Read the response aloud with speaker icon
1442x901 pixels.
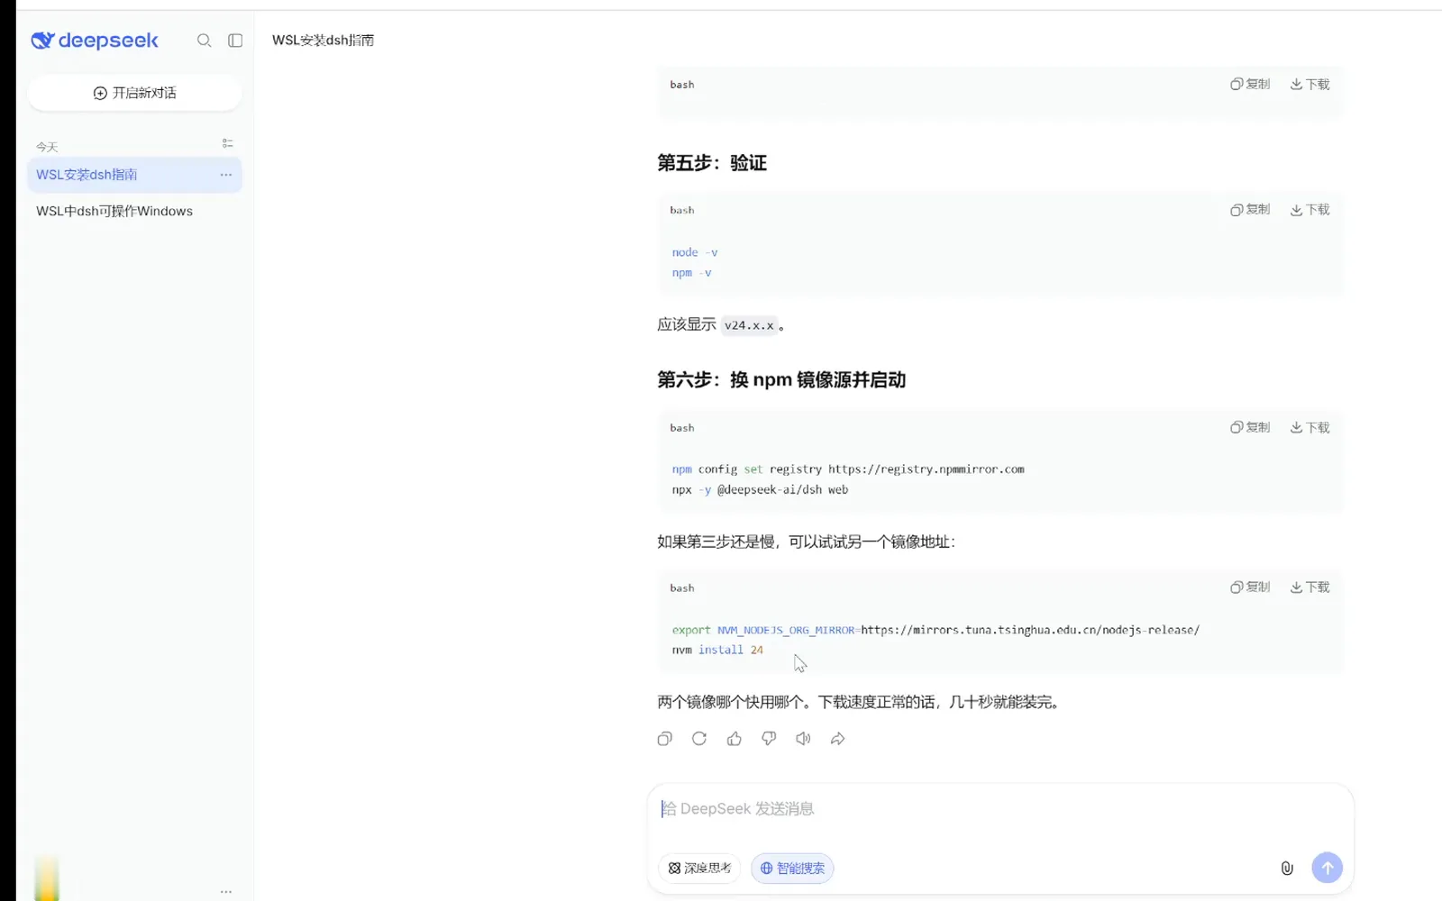click(803, 739)
